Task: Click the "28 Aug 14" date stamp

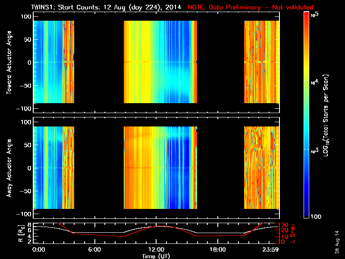Action: click(x=337, y=242)
